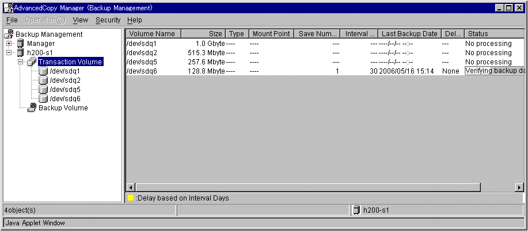Click the 4object(s) status bar text
This screenshot has width=528, height=231.
[x=20, y=210]
